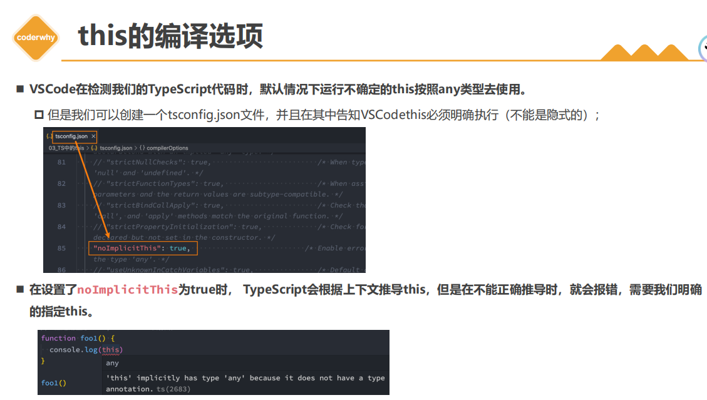Click the JSON file icon on tsconfig.json tab
Image resolution: width=707 pixels, height=400 pixels.
[x=49, y=136]
